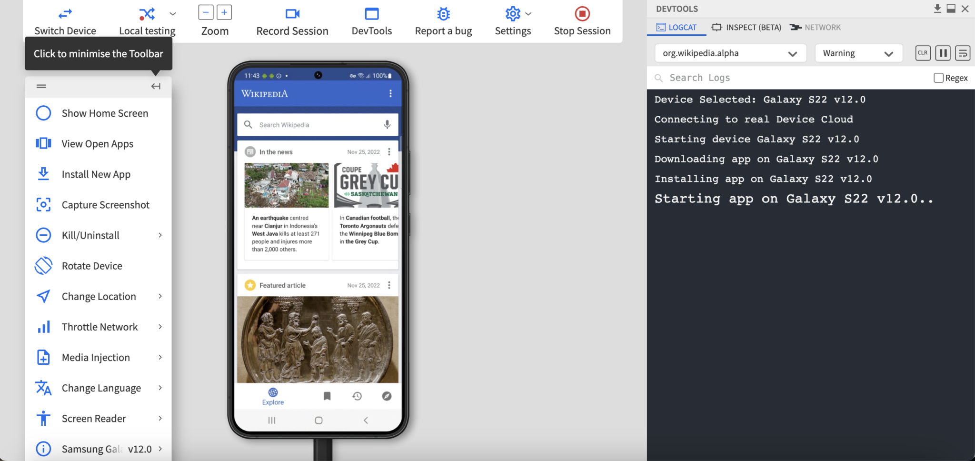Enable the Regex checkbox
The height and width of the screenshot is (461, 975).
click(937, 78)
